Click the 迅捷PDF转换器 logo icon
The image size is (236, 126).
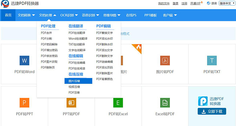point(5,4)
